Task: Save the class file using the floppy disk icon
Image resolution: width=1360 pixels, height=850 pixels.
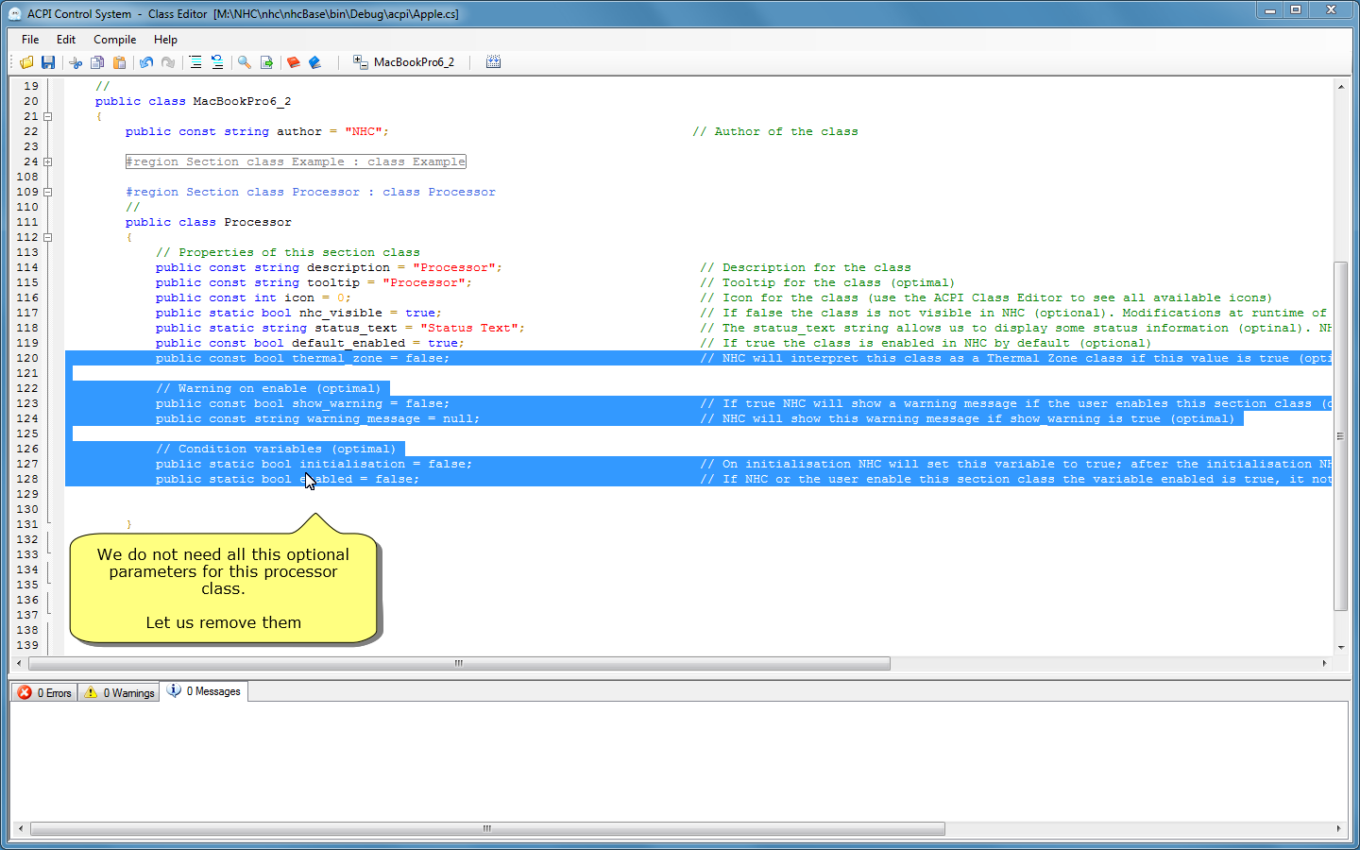Action: (x=48, y=62)
